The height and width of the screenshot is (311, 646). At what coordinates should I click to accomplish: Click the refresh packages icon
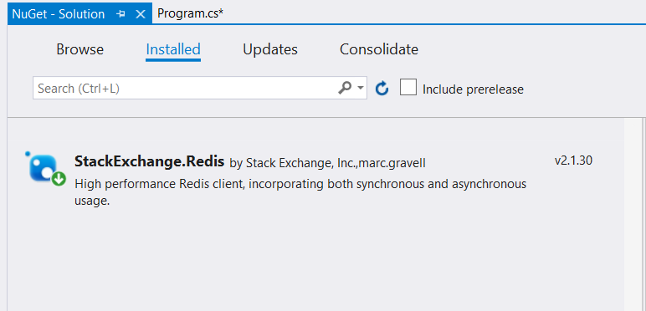[x=382, y=88]
